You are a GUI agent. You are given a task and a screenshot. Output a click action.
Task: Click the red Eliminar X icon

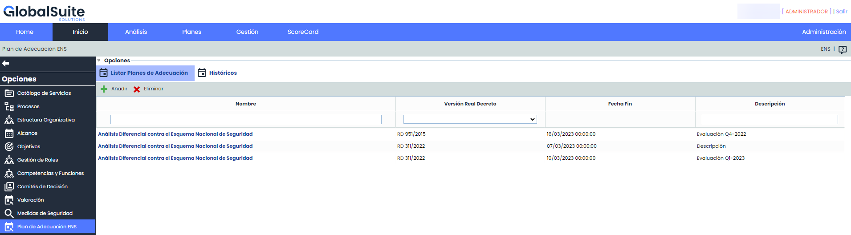point(137,89)
